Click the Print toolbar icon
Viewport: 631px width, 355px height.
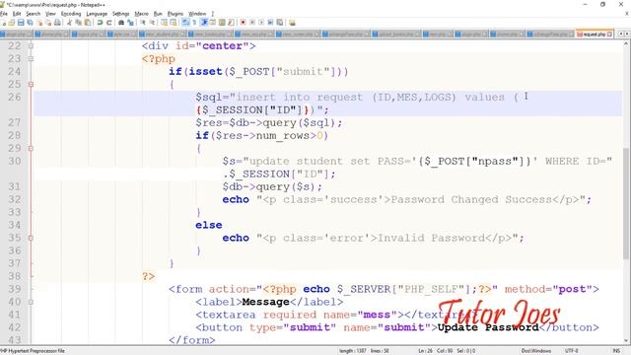coord(57,23)
